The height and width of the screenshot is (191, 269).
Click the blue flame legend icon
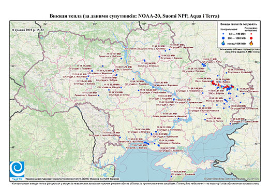click(x=223, y=43)
